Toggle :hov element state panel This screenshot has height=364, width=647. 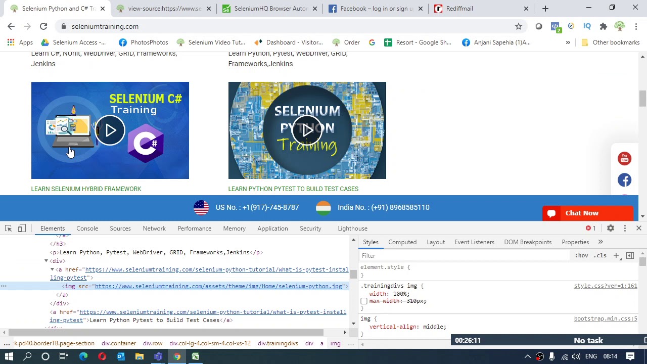click(x=582, y=256)
